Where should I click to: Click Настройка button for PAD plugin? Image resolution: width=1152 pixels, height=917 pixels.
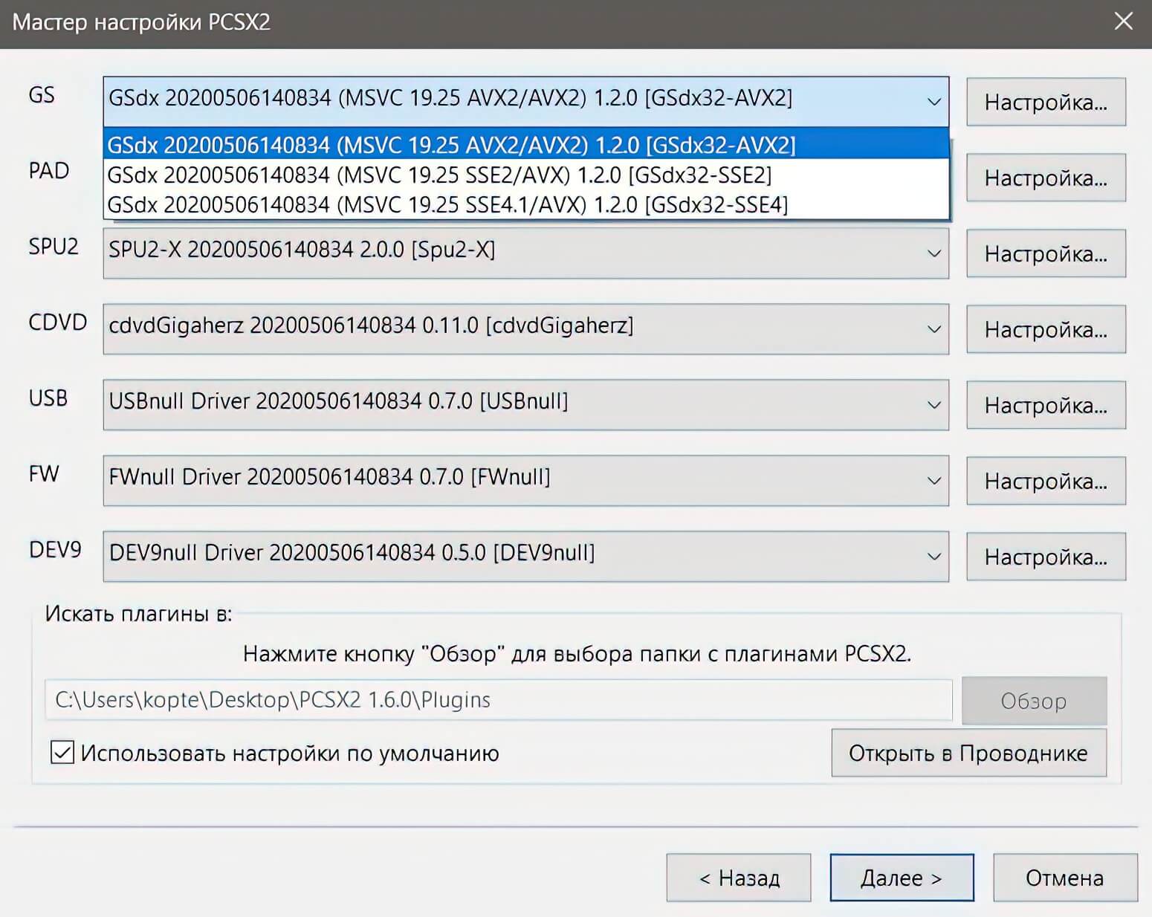point(1046,178)
